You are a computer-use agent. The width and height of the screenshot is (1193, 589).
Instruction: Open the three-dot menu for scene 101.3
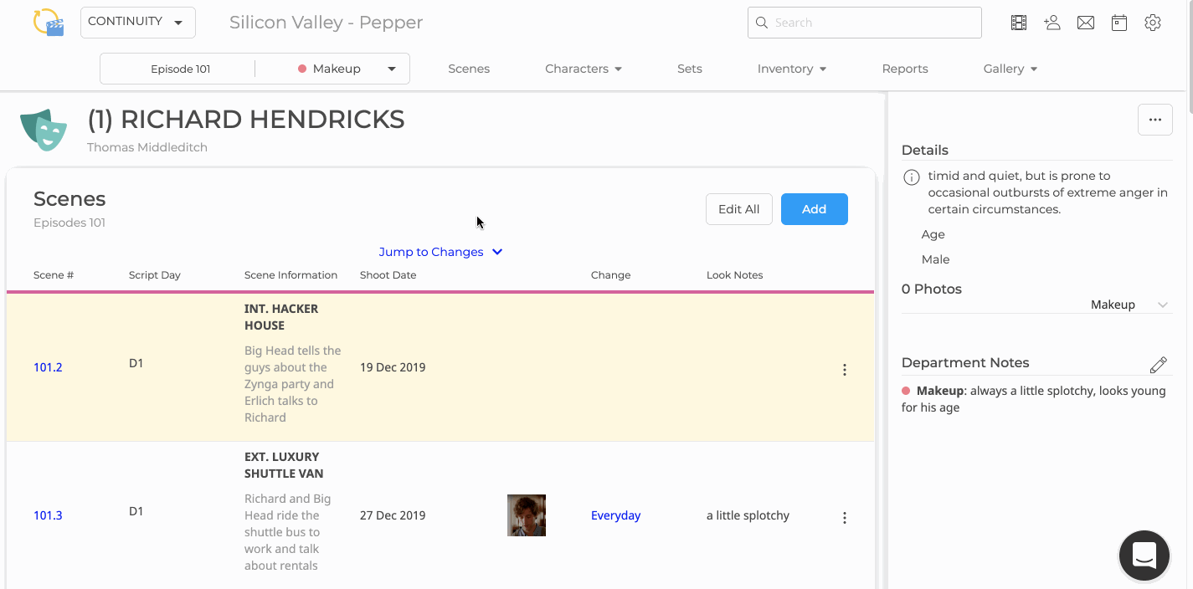(845, 518)
